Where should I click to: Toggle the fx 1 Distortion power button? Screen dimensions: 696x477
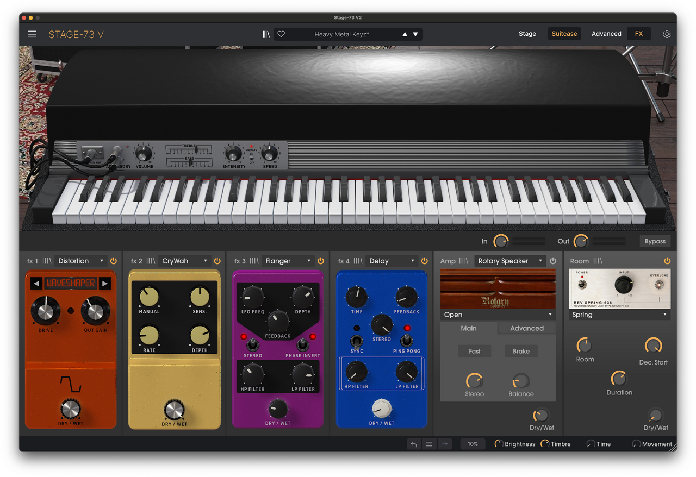click(x=114, y=261)
